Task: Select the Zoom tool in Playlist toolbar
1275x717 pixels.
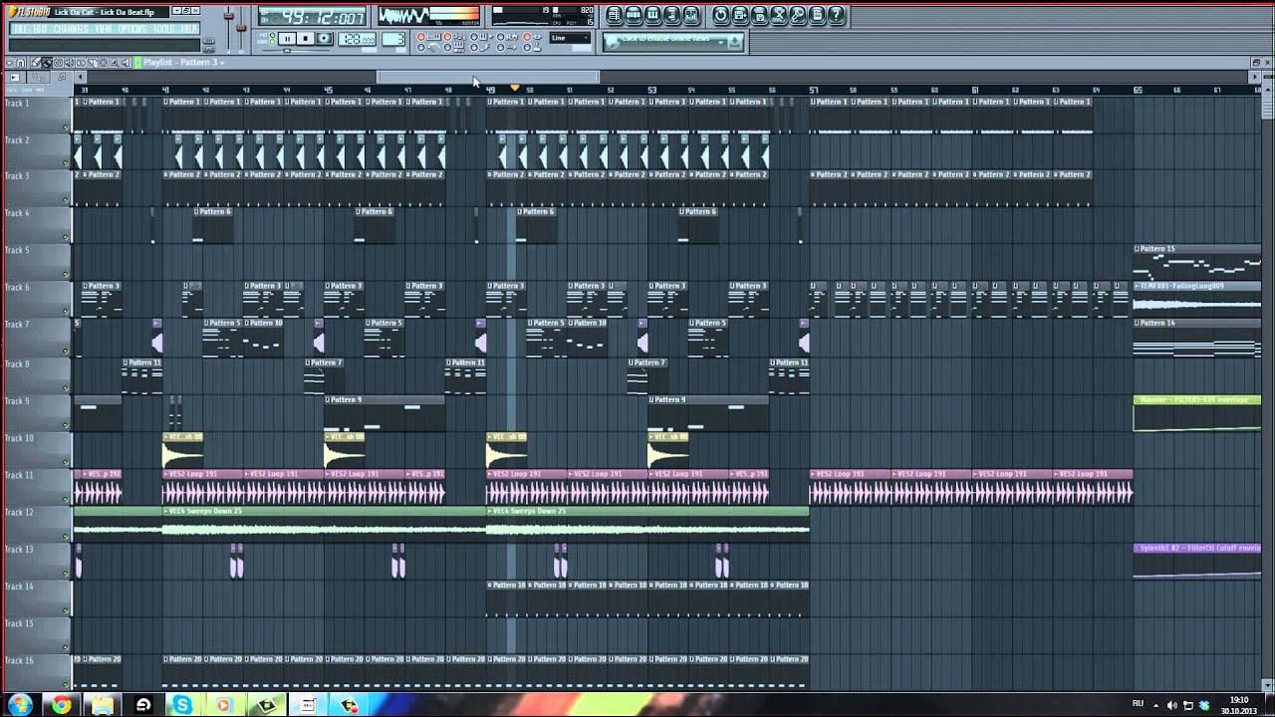Action: coord(115,63)
